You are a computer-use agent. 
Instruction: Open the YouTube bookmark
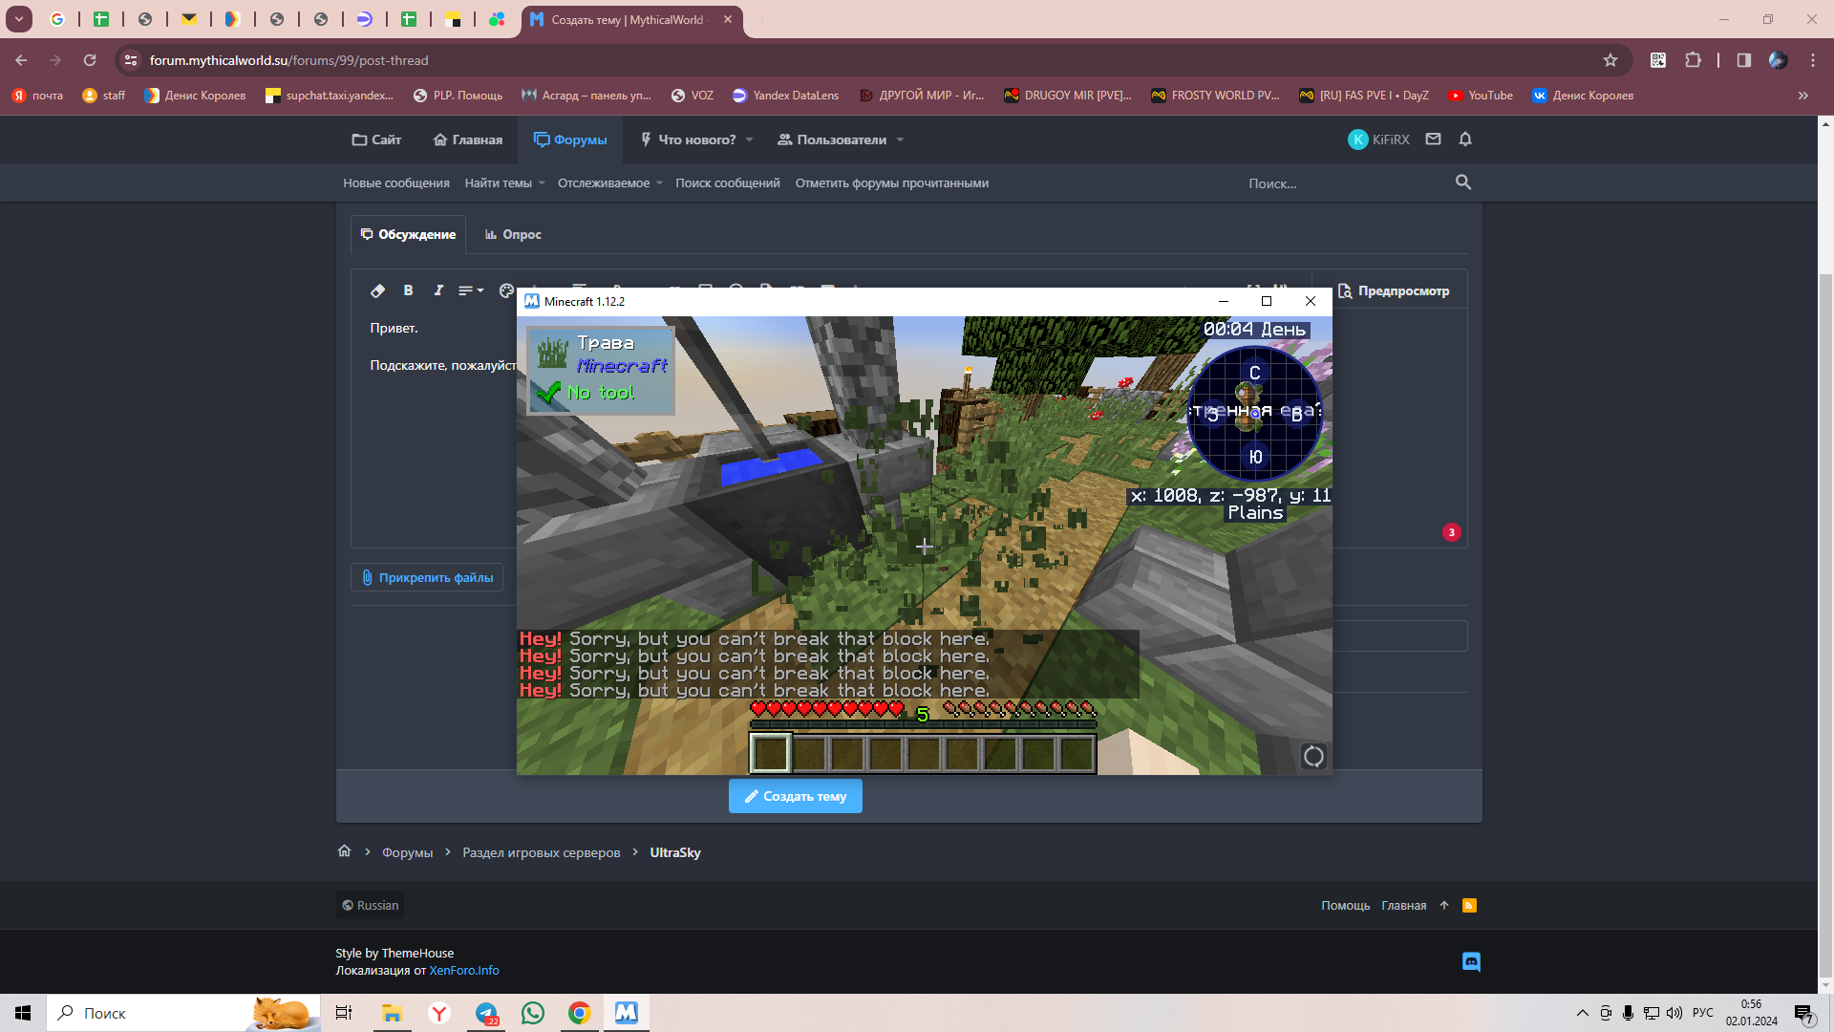[1481, 96]
